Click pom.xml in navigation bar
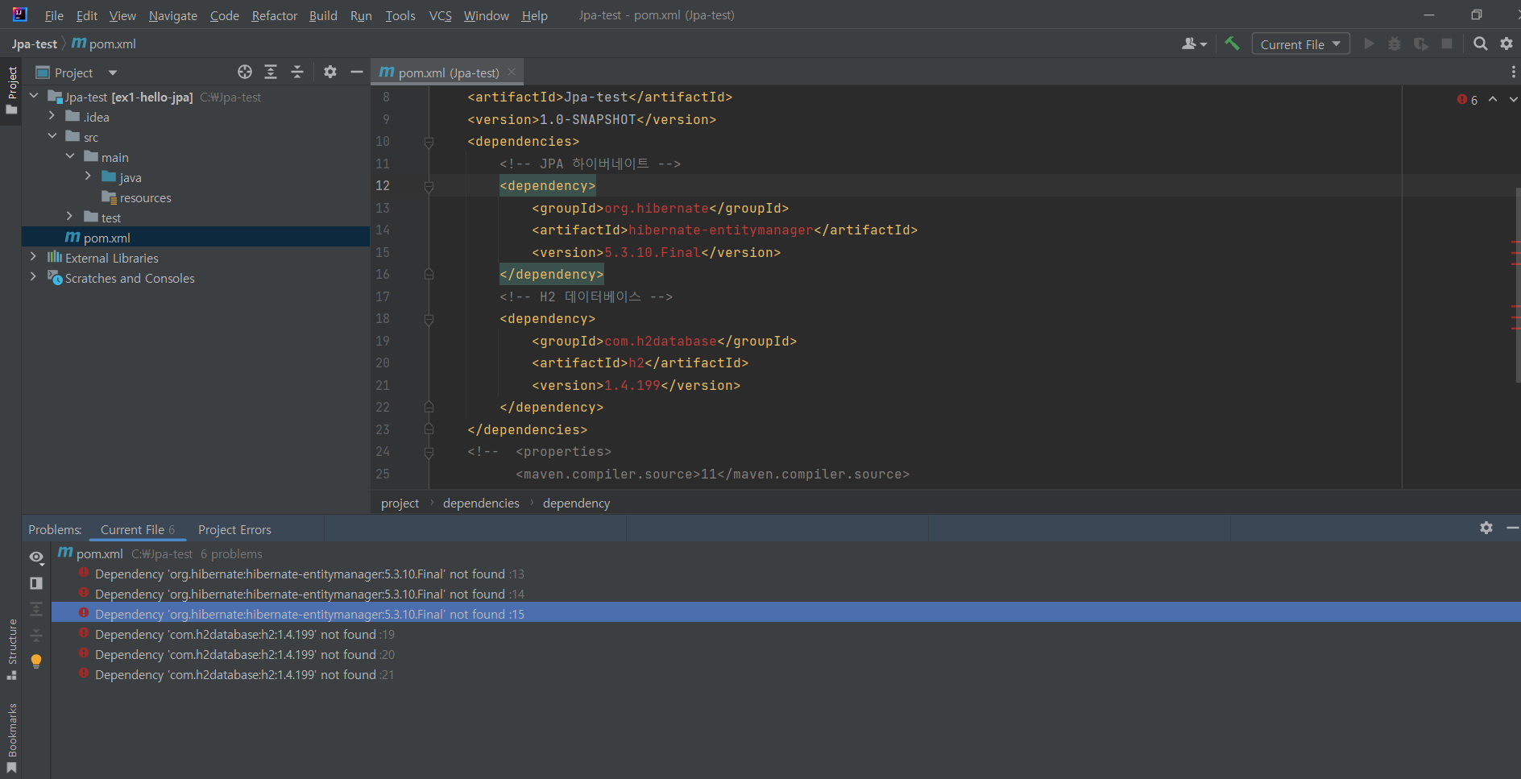Image resolution: width=1521 pixels, height=779 pixels. [104, 44]
